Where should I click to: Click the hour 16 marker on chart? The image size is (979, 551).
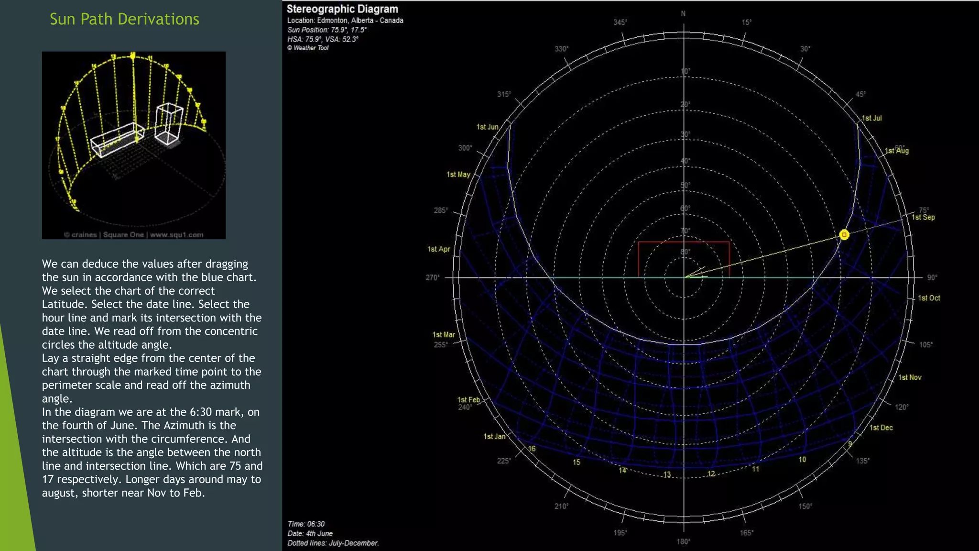pyautogui.click(x=532, y=449)
